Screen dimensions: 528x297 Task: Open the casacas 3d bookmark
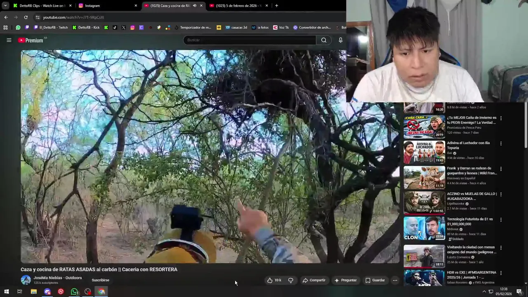(x=236, y=28)
